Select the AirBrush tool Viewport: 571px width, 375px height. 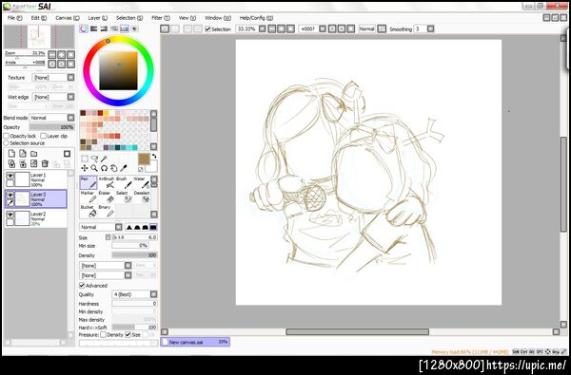(x=106, y=183)
